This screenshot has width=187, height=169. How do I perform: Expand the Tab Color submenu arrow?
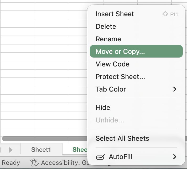175,89
